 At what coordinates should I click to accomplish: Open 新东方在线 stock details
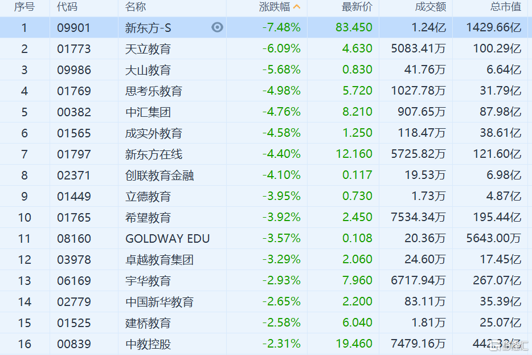[154, 154]
